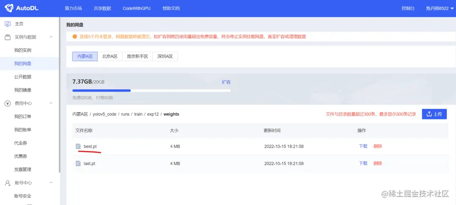Open 帮助文档 in top navigation
The height and width of the screenshot is (205, 456).
coord(171,8)
